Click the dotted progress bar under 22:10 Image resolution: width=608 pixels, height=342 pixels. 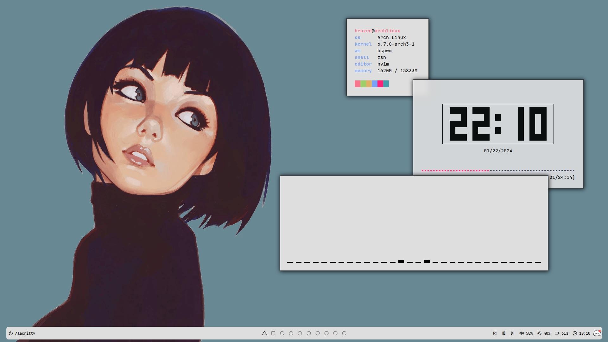pos(498,170)
